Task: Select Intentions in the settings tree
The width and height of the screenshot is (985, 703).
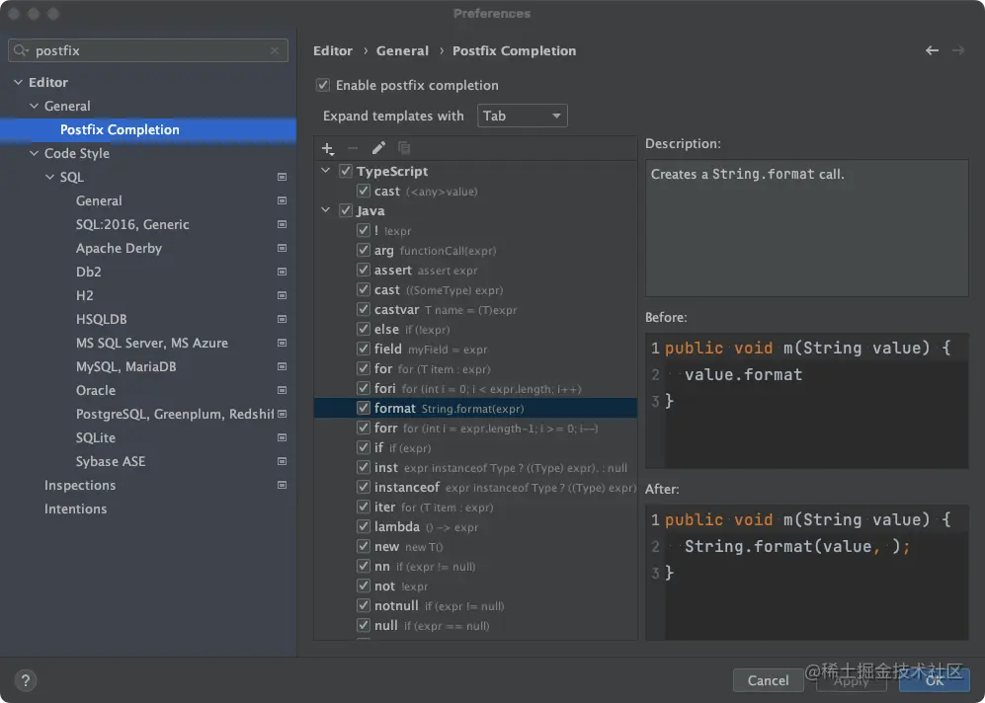Action: (x=75, y=509)
